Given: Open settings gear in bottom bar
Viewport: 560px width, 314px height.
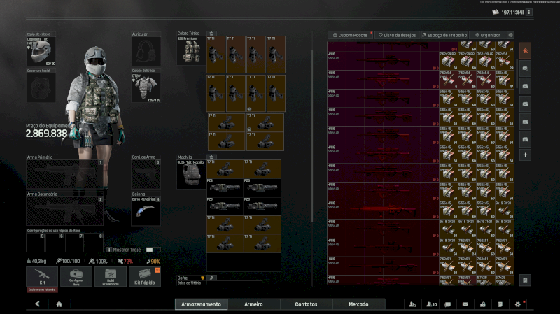Looking at the screenshot, I should 518,304.
